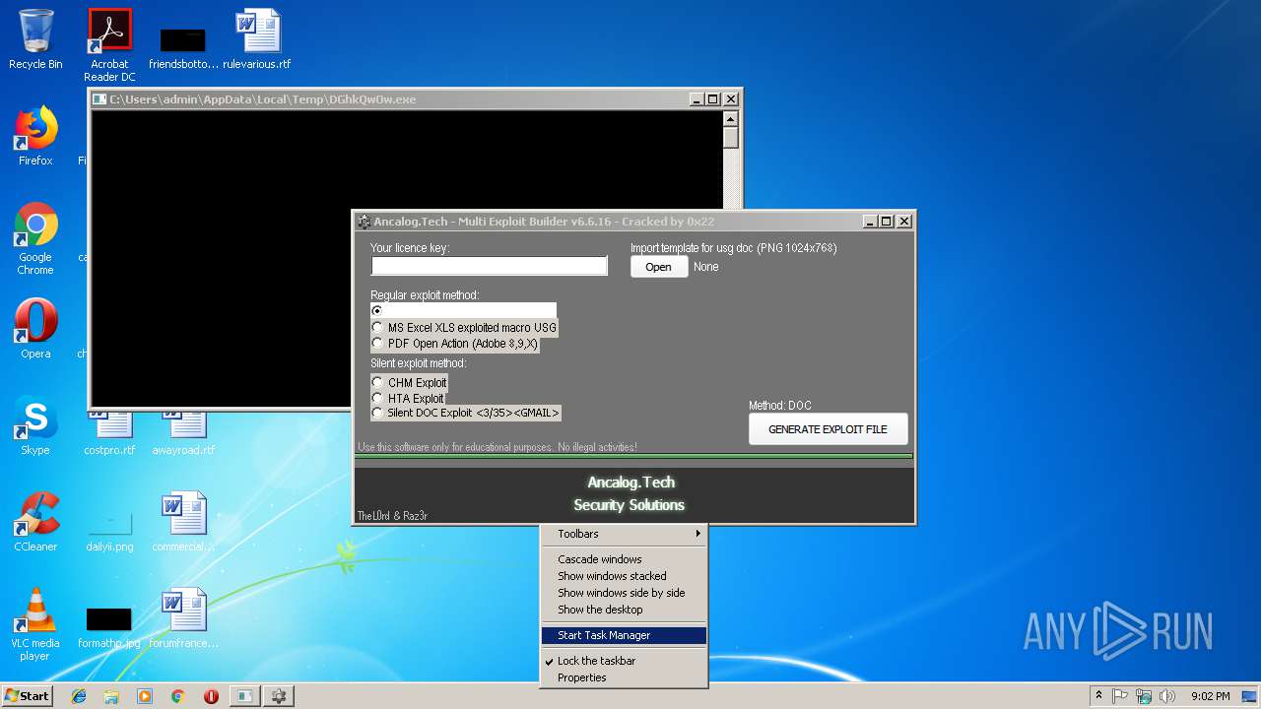Screen dimensions: 1261x709
Task: Switch to Ancalog builder taskbar button
Action: click(x=279, y=696)
